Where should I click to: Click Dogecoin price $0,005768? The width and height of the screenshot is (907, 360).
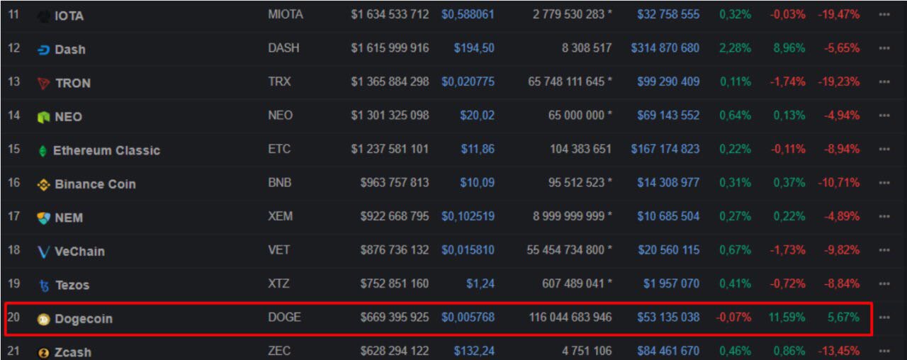tap(468, 317)
